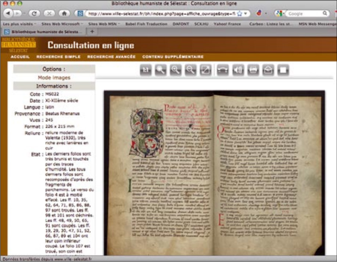Screen dimensions: 337x262
Task: Open RECHERCHE AVANCÉE in the site menu
Action: pyautogui.click(x=111, y=57)
